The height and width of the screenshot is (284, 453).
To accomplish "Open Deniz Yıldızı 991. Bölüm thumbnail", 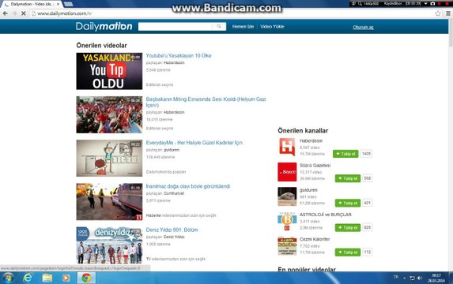I will (x=109, y=245).
